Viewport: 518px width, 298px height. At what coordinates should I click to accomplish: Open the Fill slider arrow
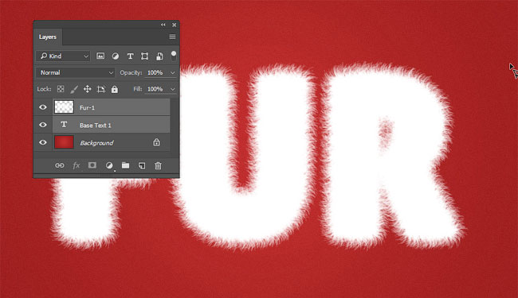pos(172,89)
